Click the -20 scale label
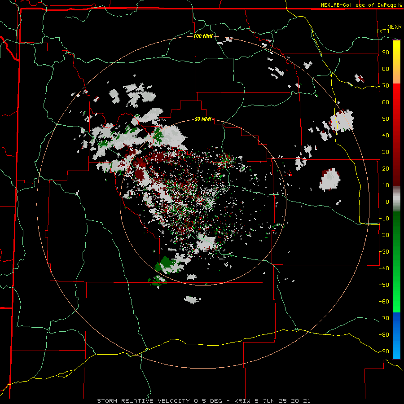Viewport: 404px width, 404px height. coord(384,235)
